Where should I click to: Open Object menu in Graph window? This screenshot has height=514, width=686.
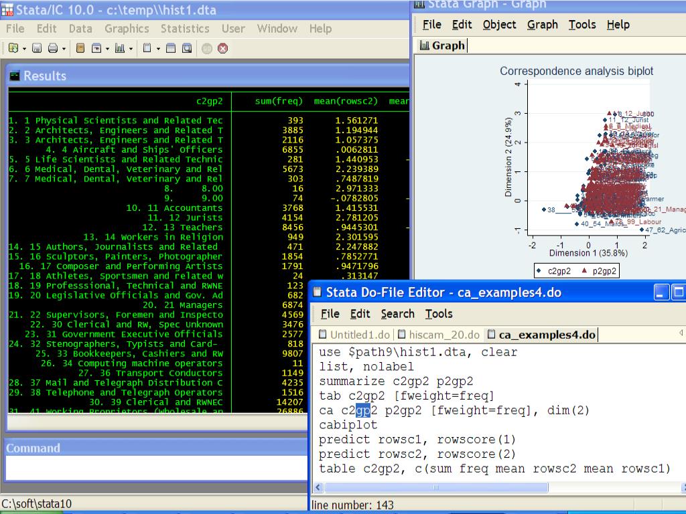(x=499, y=25)
